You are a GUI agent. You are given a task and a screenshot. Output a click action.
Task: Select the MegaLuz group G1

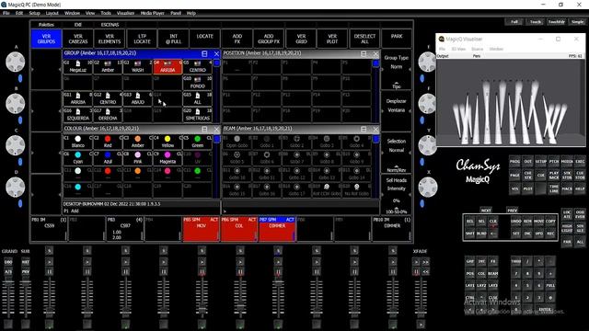click(x=77, y=67)
